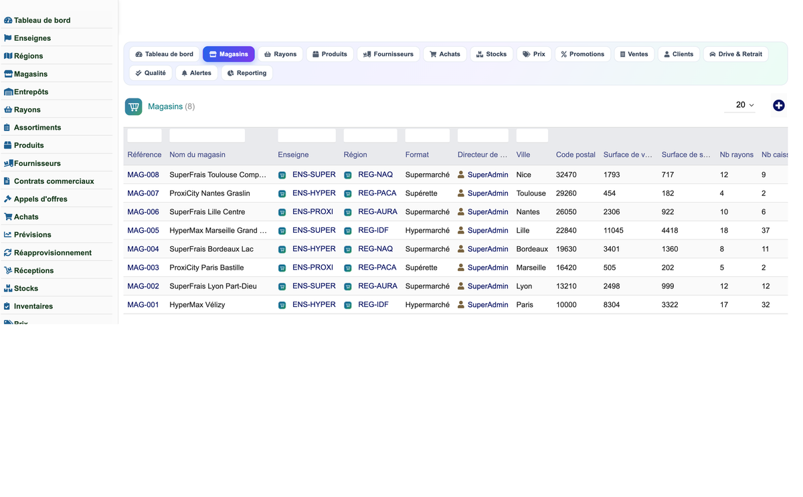Open the Alertes tab
This screenshot has width=803, height=497.
[197, 73]
